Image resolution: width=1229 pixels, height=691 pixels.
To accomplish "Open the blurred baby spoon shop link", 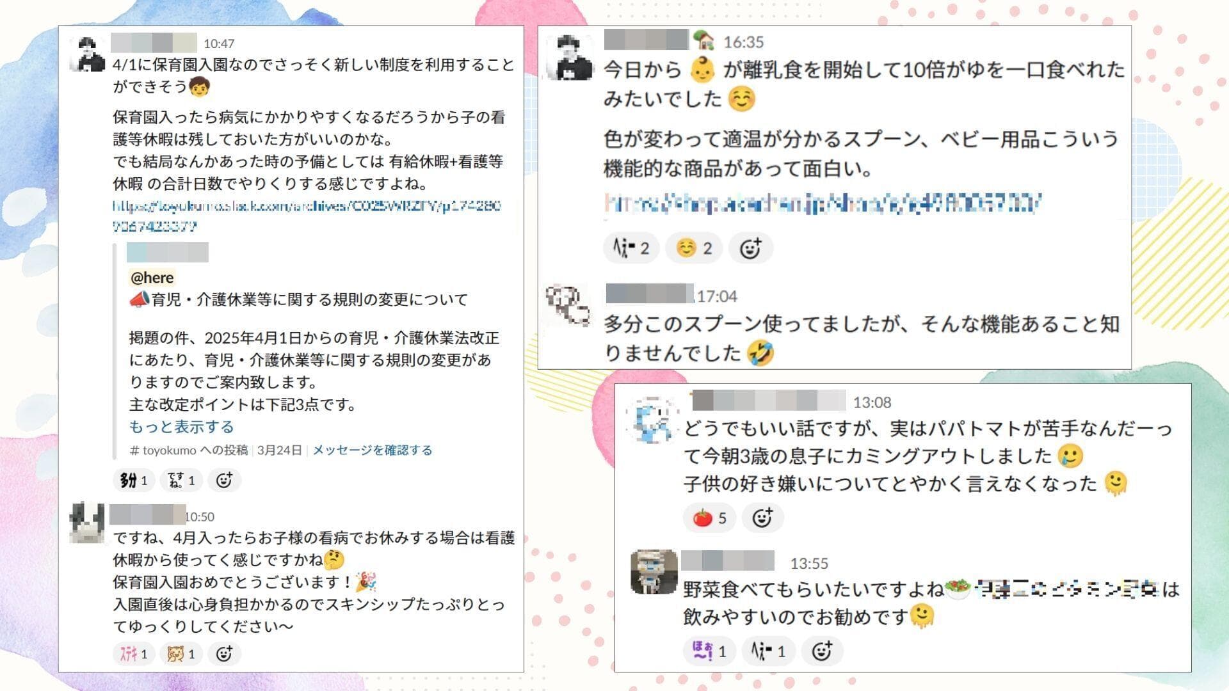I will click(823, 203).
